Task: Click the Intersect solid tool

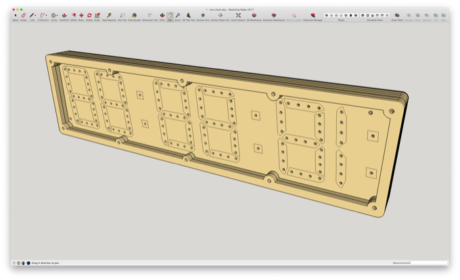Action: coord(409,16)
